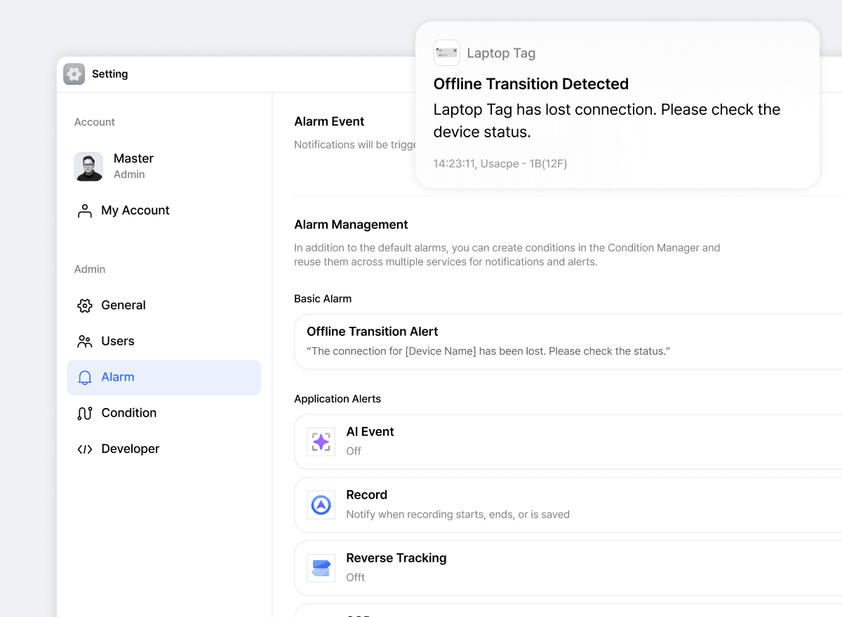The height and width of the screenshot is (617, 842).
Task: Select Condition in the sidebar
Action: (129, 413)
